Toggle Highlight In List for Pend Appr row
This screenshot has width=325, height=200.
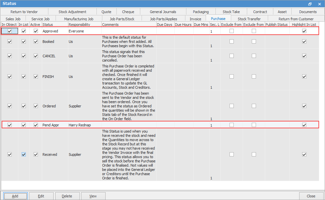click(304, 125)
